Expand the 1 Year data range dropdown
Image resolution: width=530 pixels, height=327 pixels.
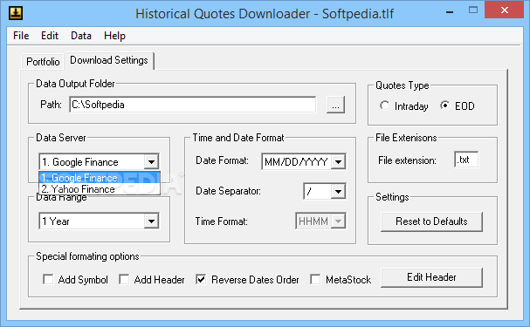coord(151,221)
